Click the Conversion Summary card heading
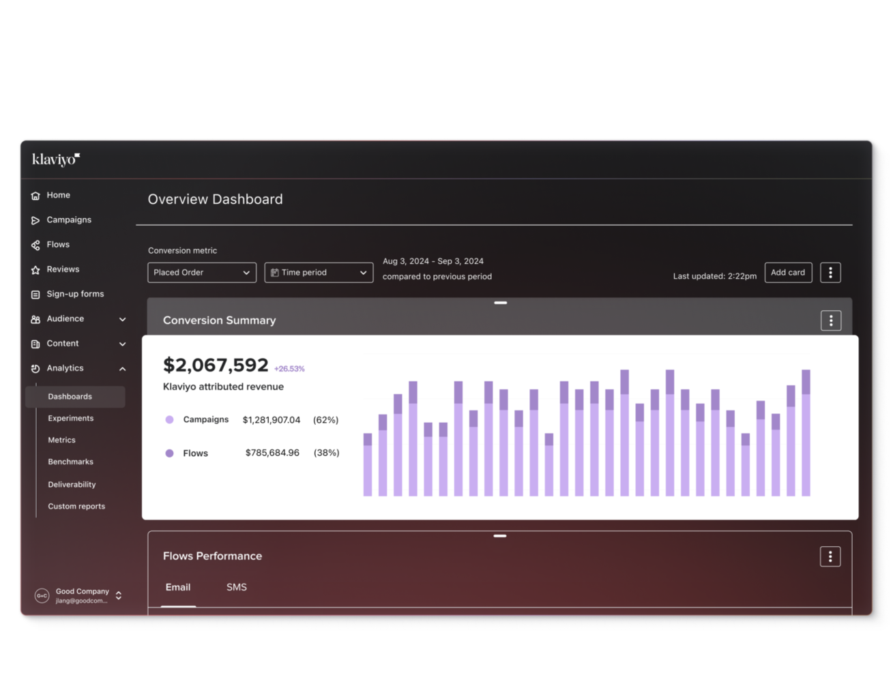This screenshot has height=673, width=893. point(220,320)
